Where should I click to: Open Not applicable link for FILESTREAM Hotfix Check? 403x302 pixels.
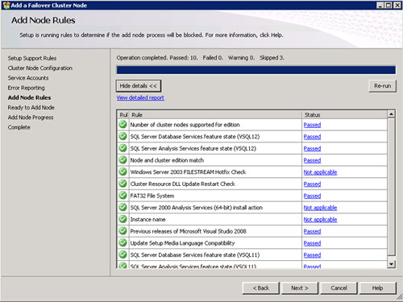click(320, 172)
